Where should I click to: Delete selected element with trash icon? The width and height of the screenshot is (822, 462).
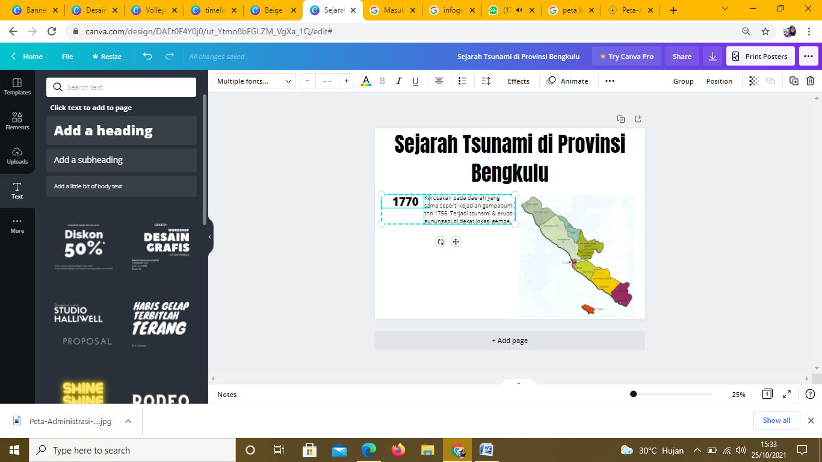(x=810, y=81)
